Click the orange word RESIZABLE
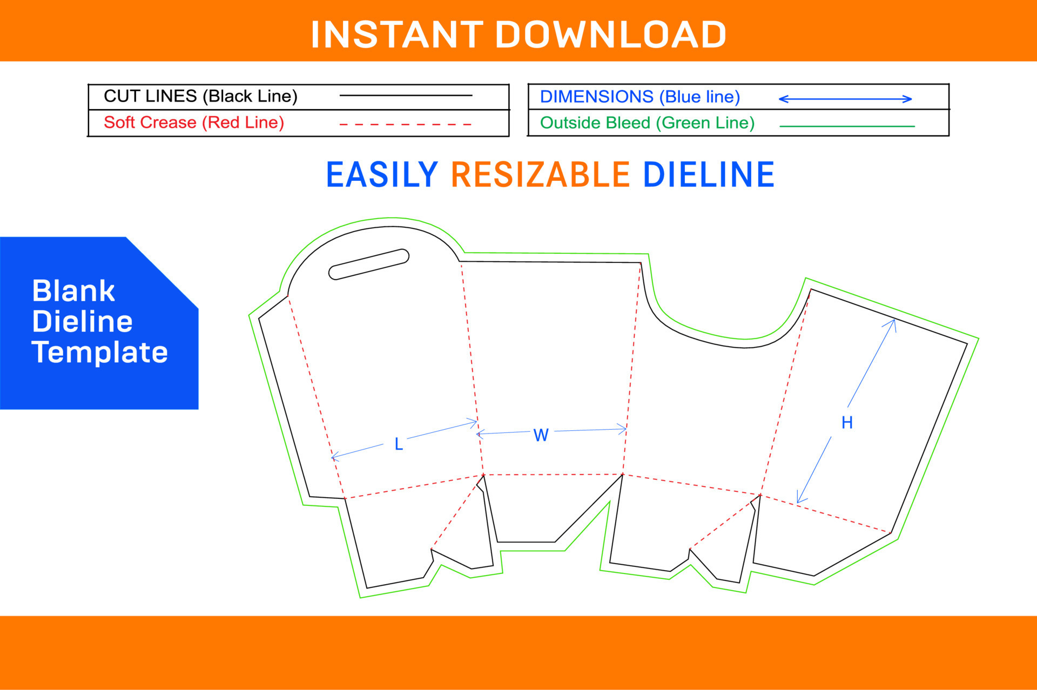Screen dimensions: 1037x690 (540, 175)
